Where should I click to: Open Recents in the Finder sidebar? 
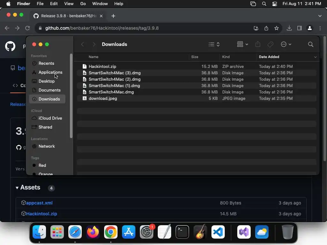coord(46,63)
